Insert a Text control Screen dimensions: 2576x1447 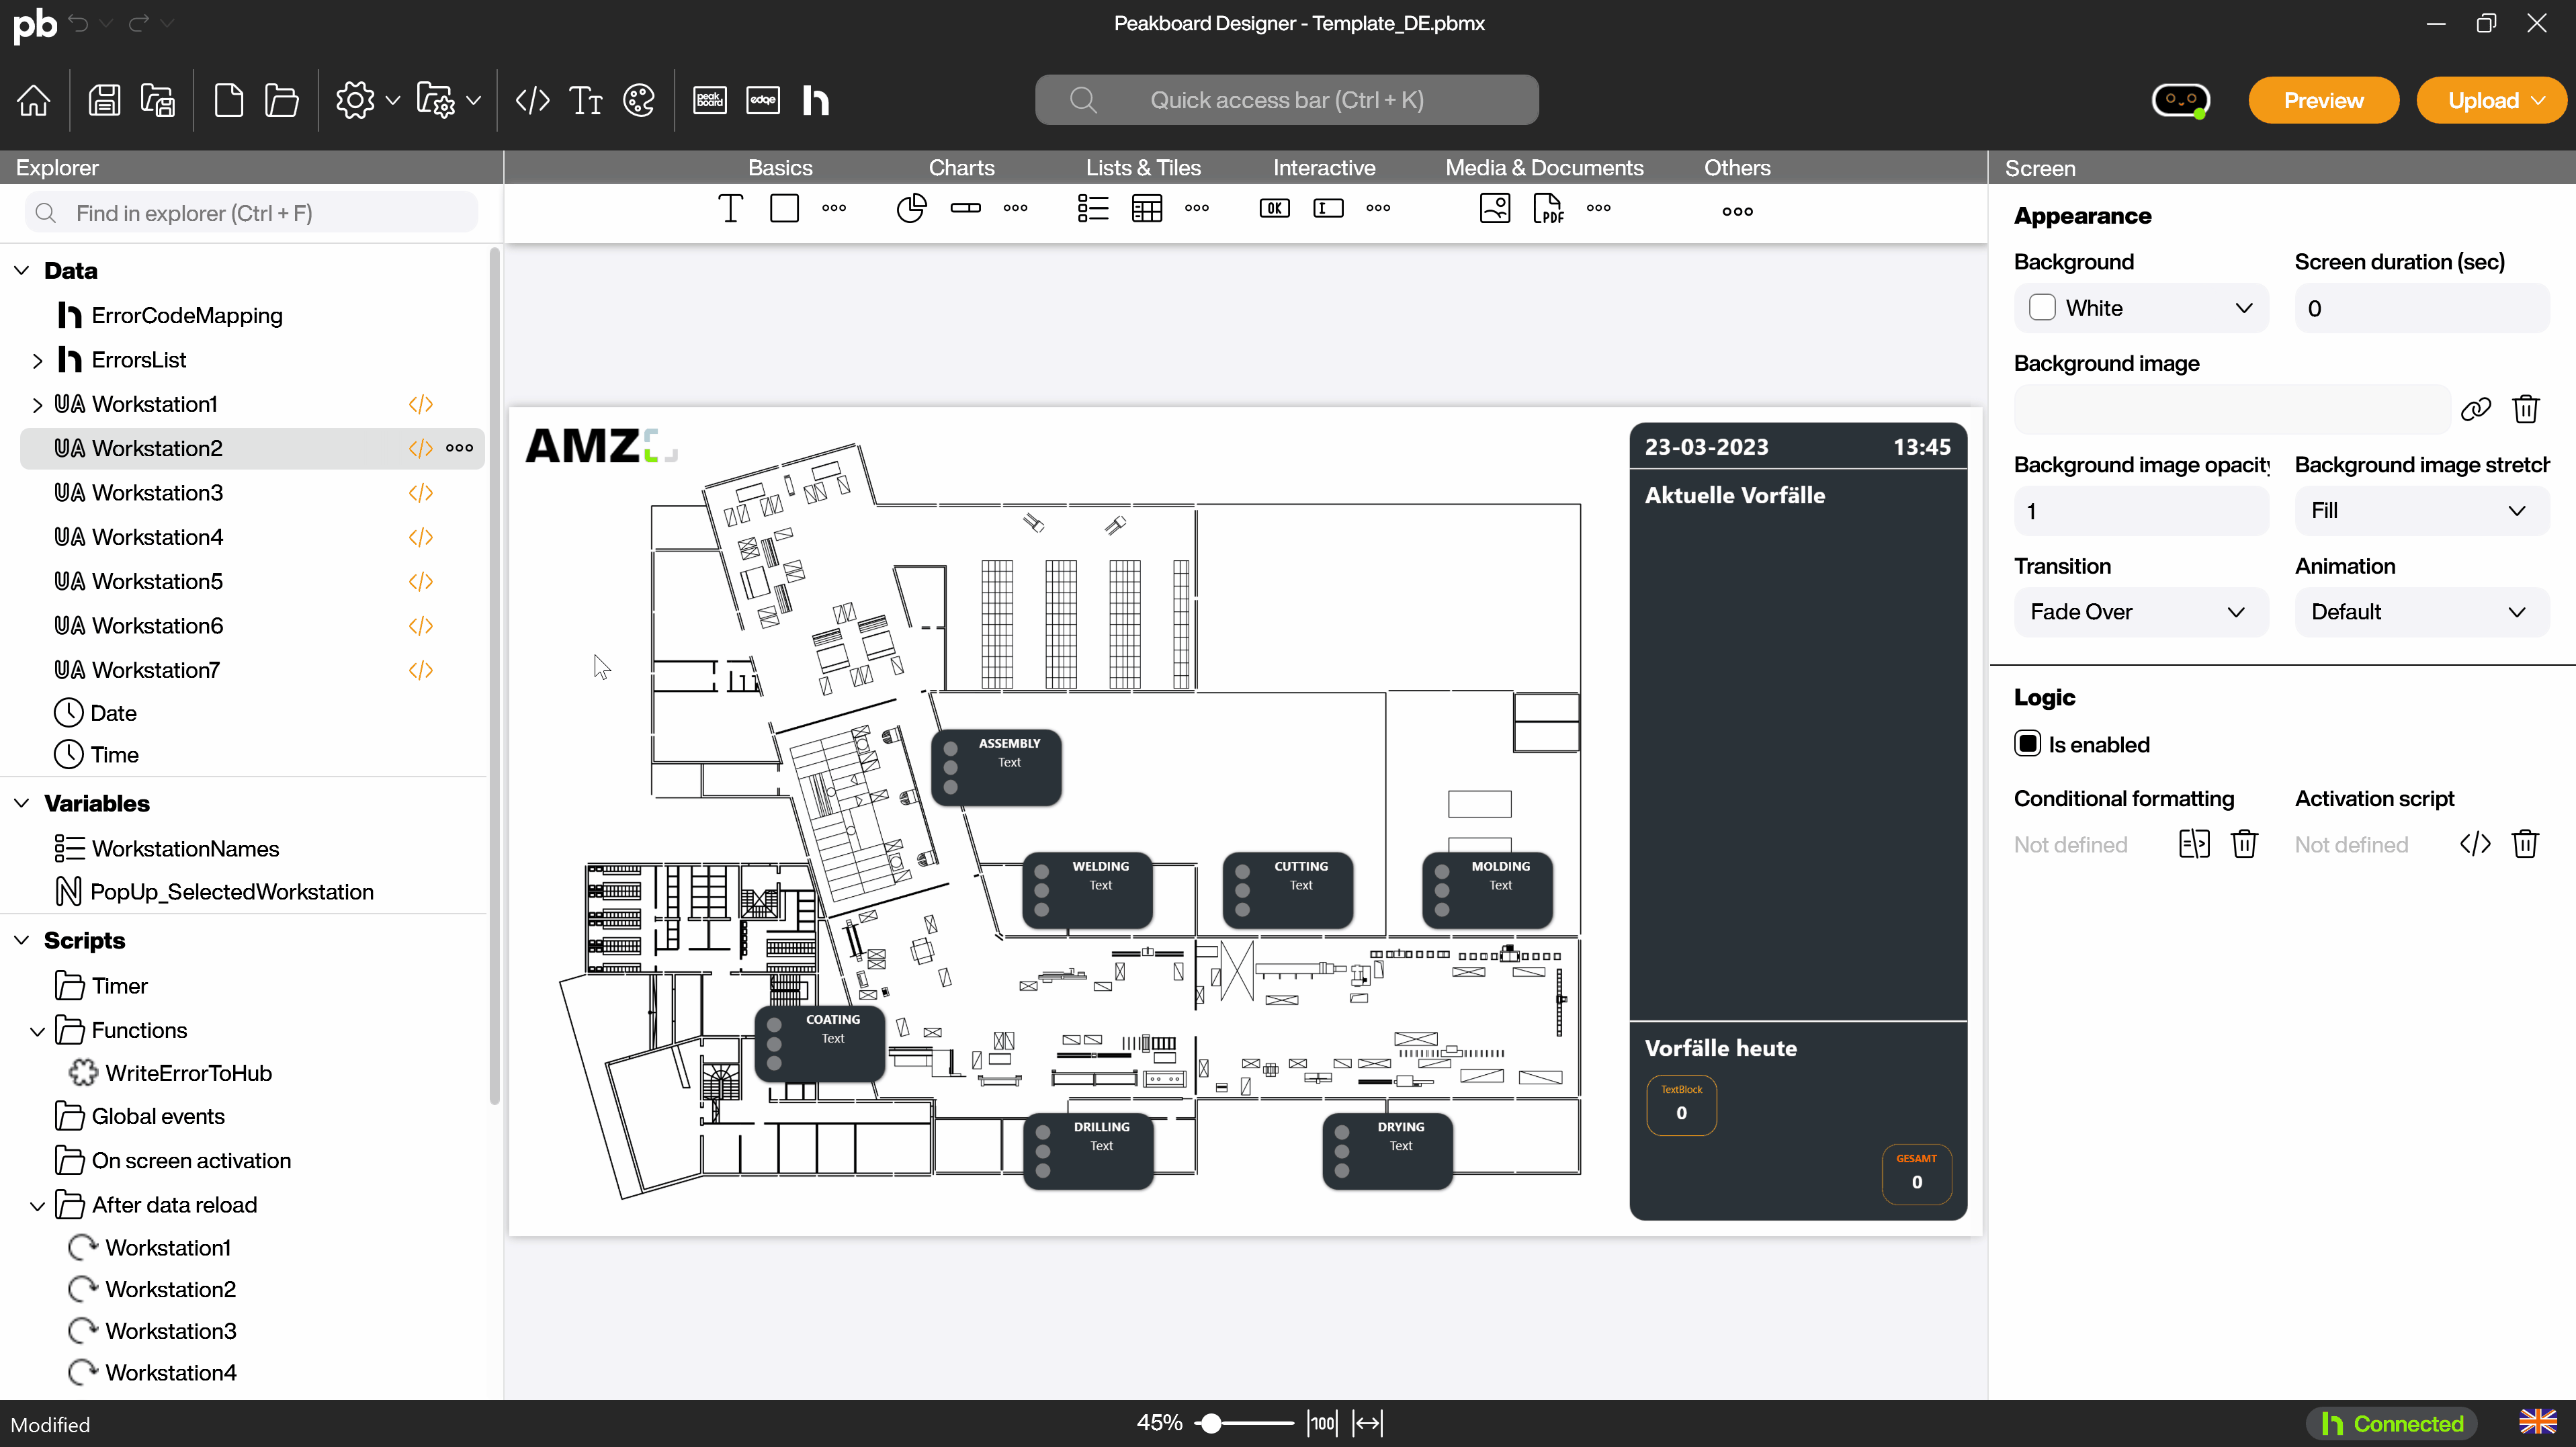(x=731, y=208)
